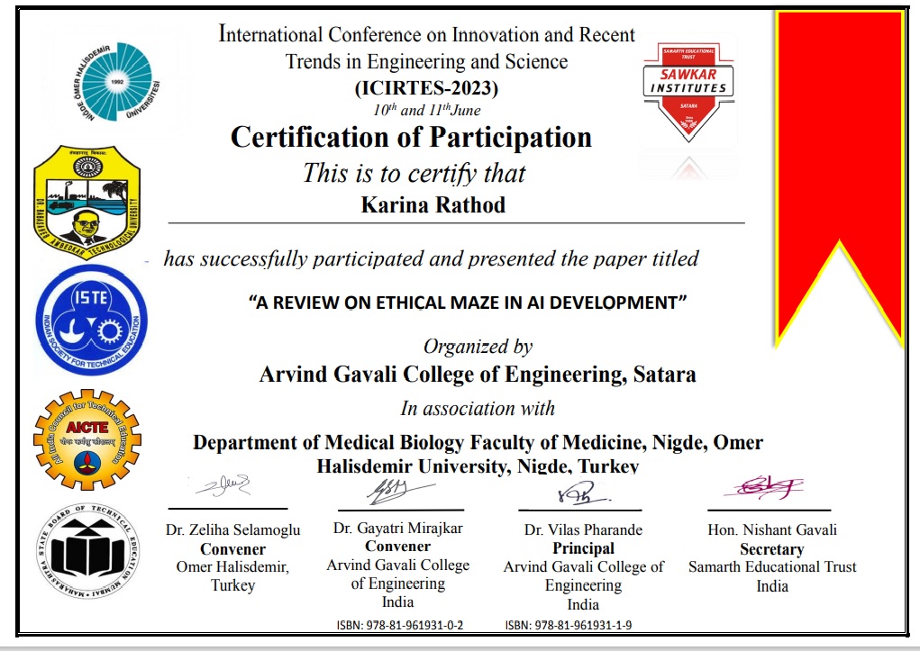Click the name "Dr. Zeliha Selamoglu"
This screenshot has width=920, height=651.
click(233, 530)
